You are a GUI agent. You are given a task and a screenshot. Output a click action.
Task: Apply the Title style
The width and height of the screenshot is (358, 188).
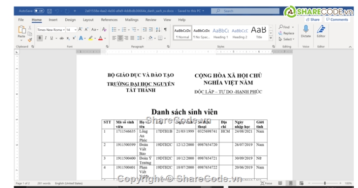click(259, 33)
